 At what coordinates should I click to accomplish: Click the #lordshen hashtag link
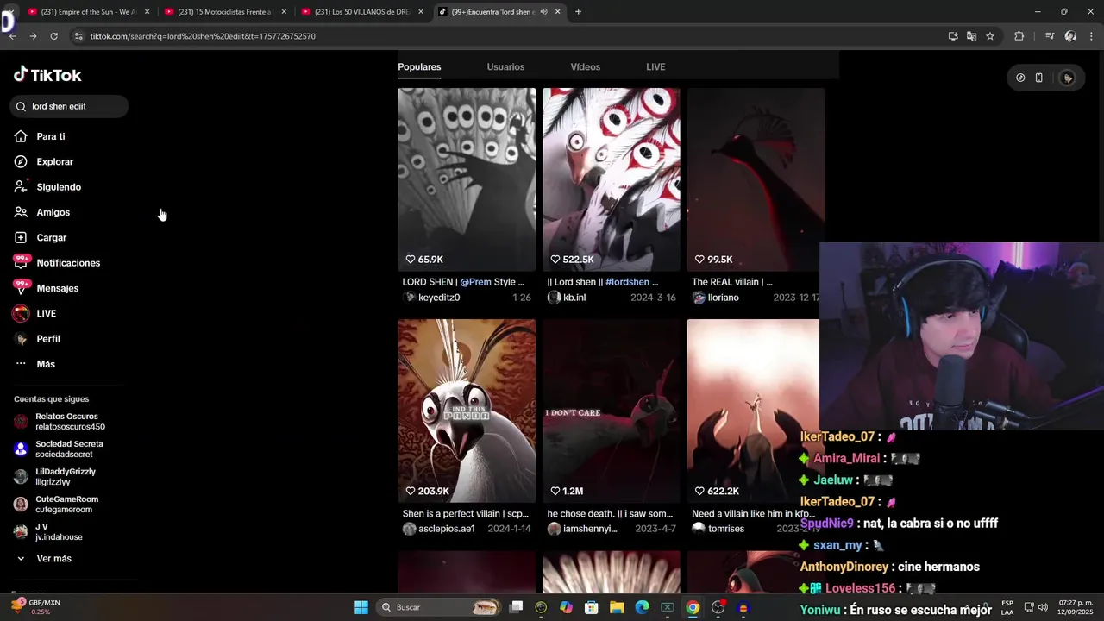(629, 282)
